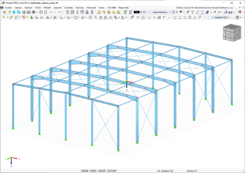
Task: Open the CAD-BIM menu
Action: (112, 8)
